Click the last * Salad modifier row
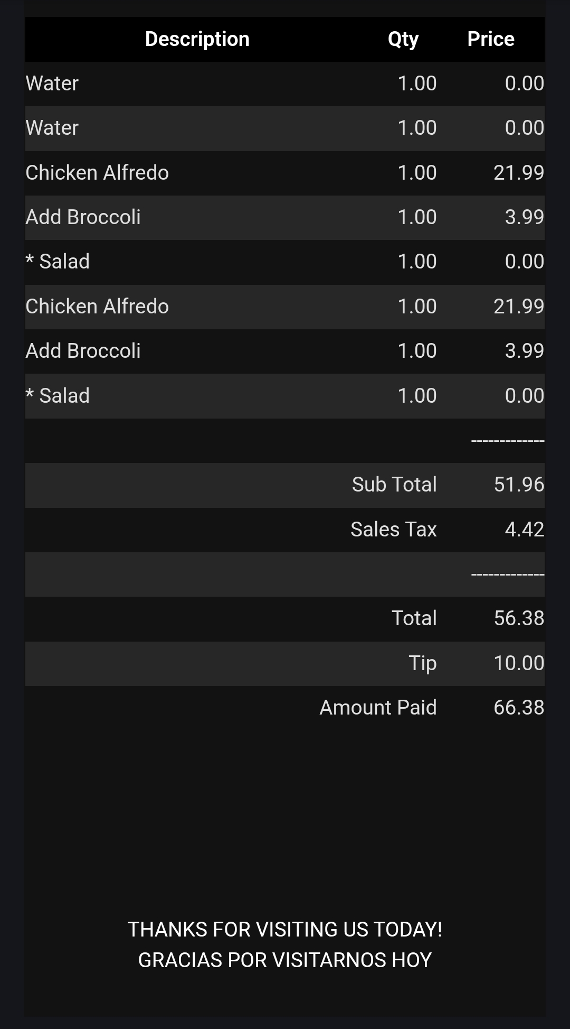Viewport: 570px width, 1029px height. click(58, 396)
